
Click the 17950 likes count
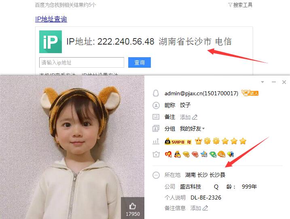[x=133, y=214]
